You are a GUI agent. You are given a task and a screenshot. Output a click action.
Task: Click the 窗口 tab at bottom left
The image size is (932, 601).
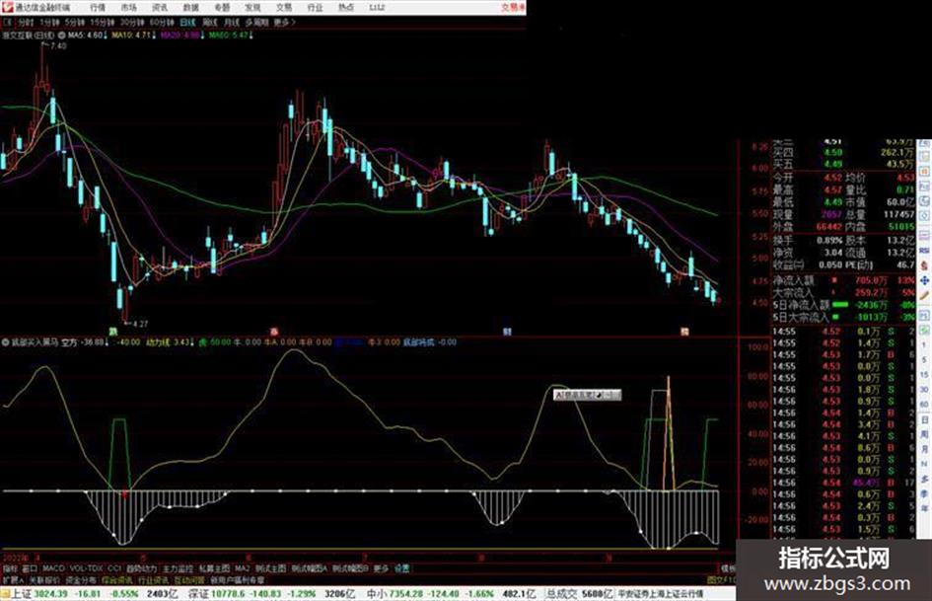[x=30, y=568]
